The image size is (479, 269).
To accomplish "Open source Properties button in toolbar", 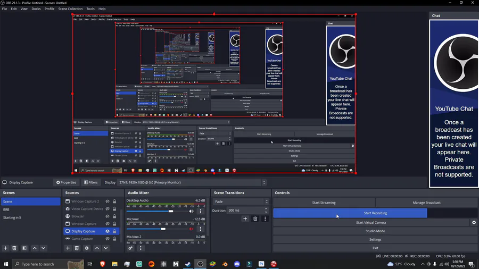I will (x=66, y=182).
